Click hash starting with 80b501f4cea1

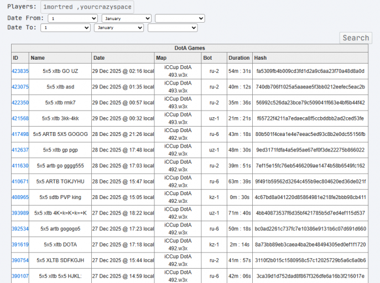pos(310,134)
